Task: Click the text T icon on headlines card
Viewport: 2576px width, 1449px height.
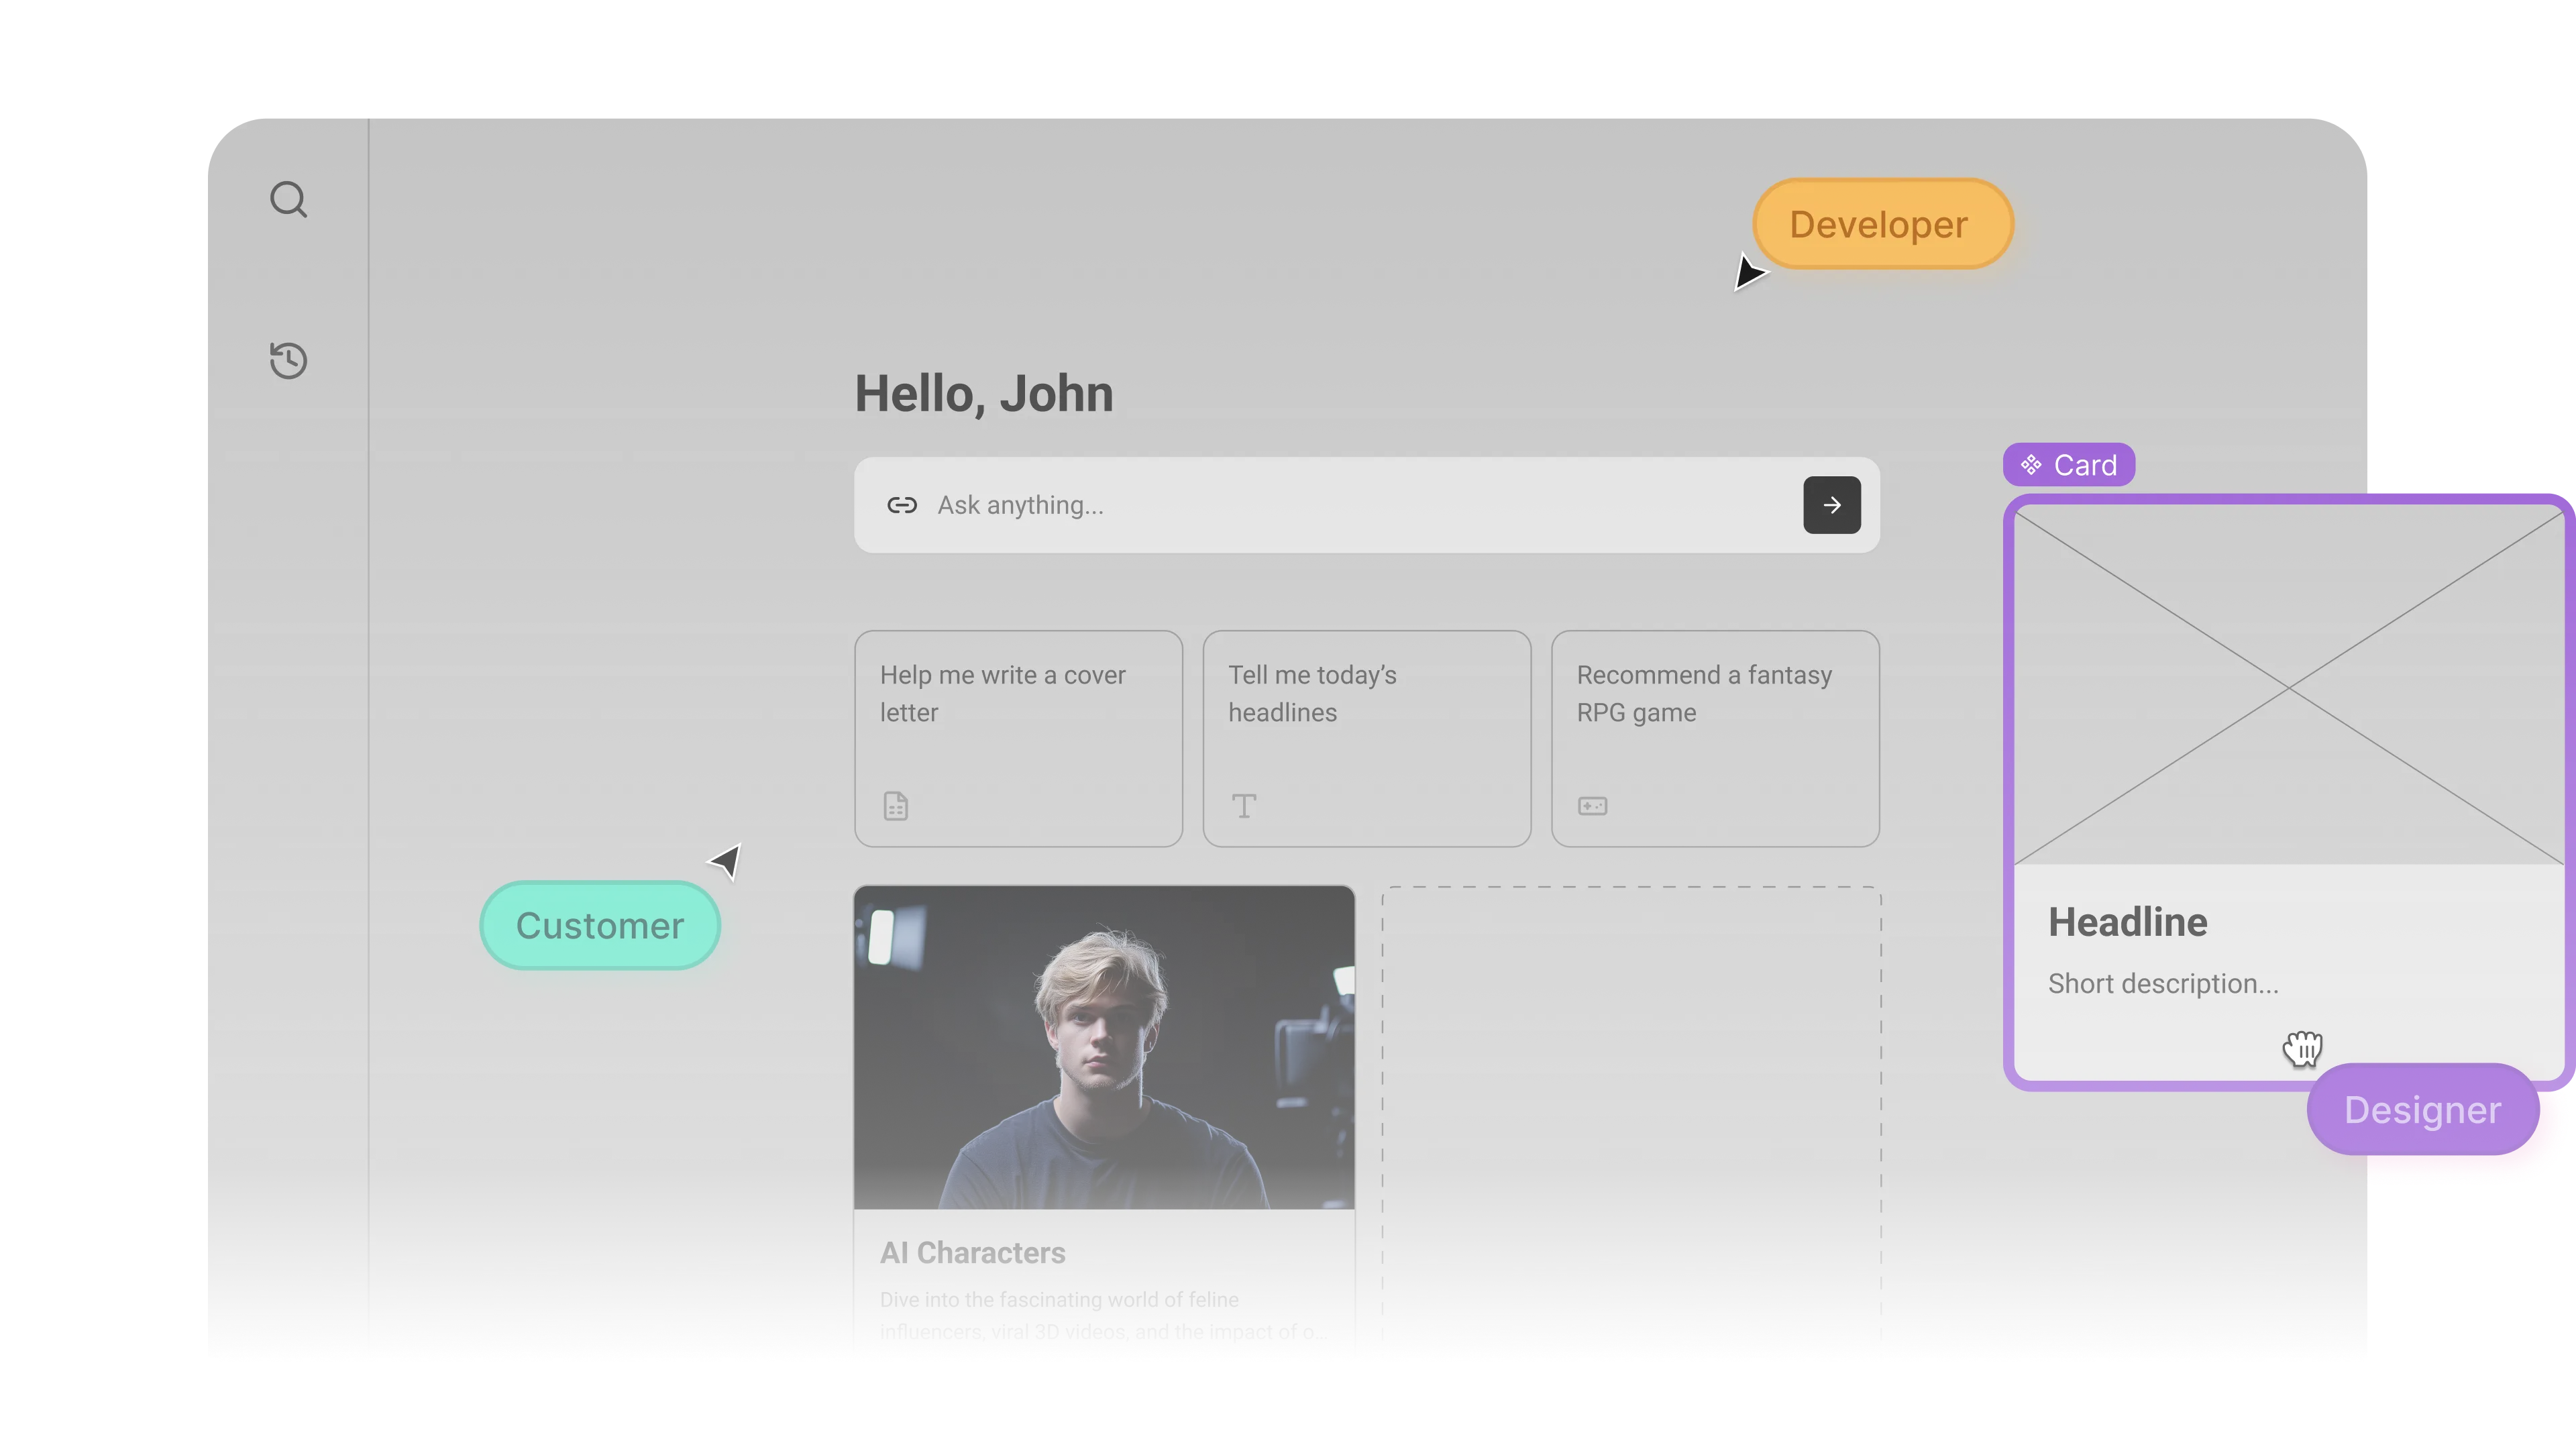Action: [x=1243, y=806]
